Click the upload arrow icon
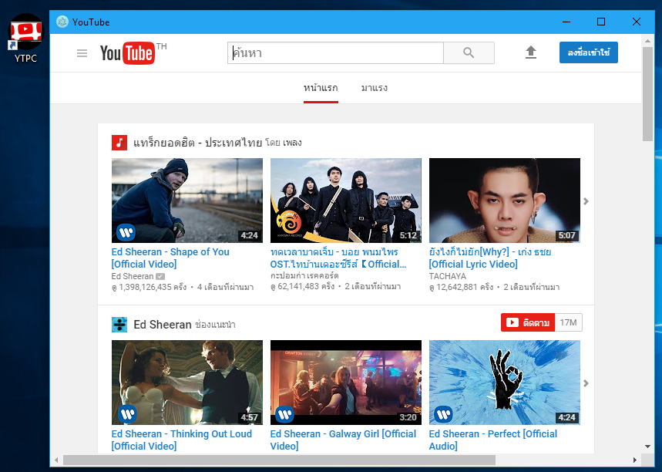Image resolution: width=662 pixels, height=472 pixels. click(x=530, y=52)
